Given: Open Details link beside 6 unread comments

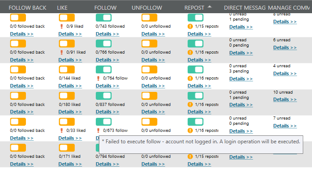Looking at the screenshot, I should pos(285,47).
